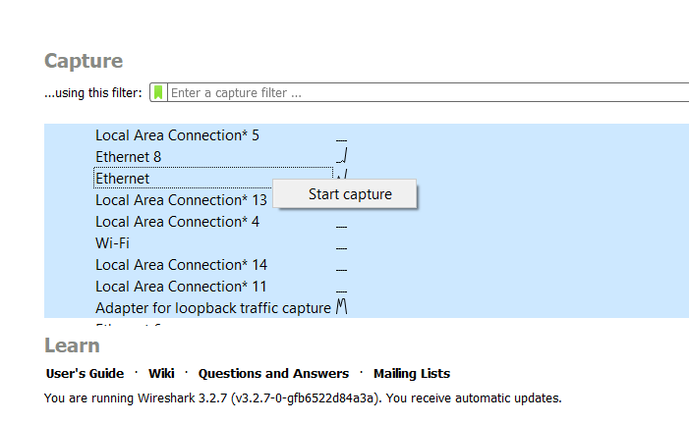Screen dimensions: 689x423
Task: Select the Ethernet interface row
Action: click(x=123, y=179)
